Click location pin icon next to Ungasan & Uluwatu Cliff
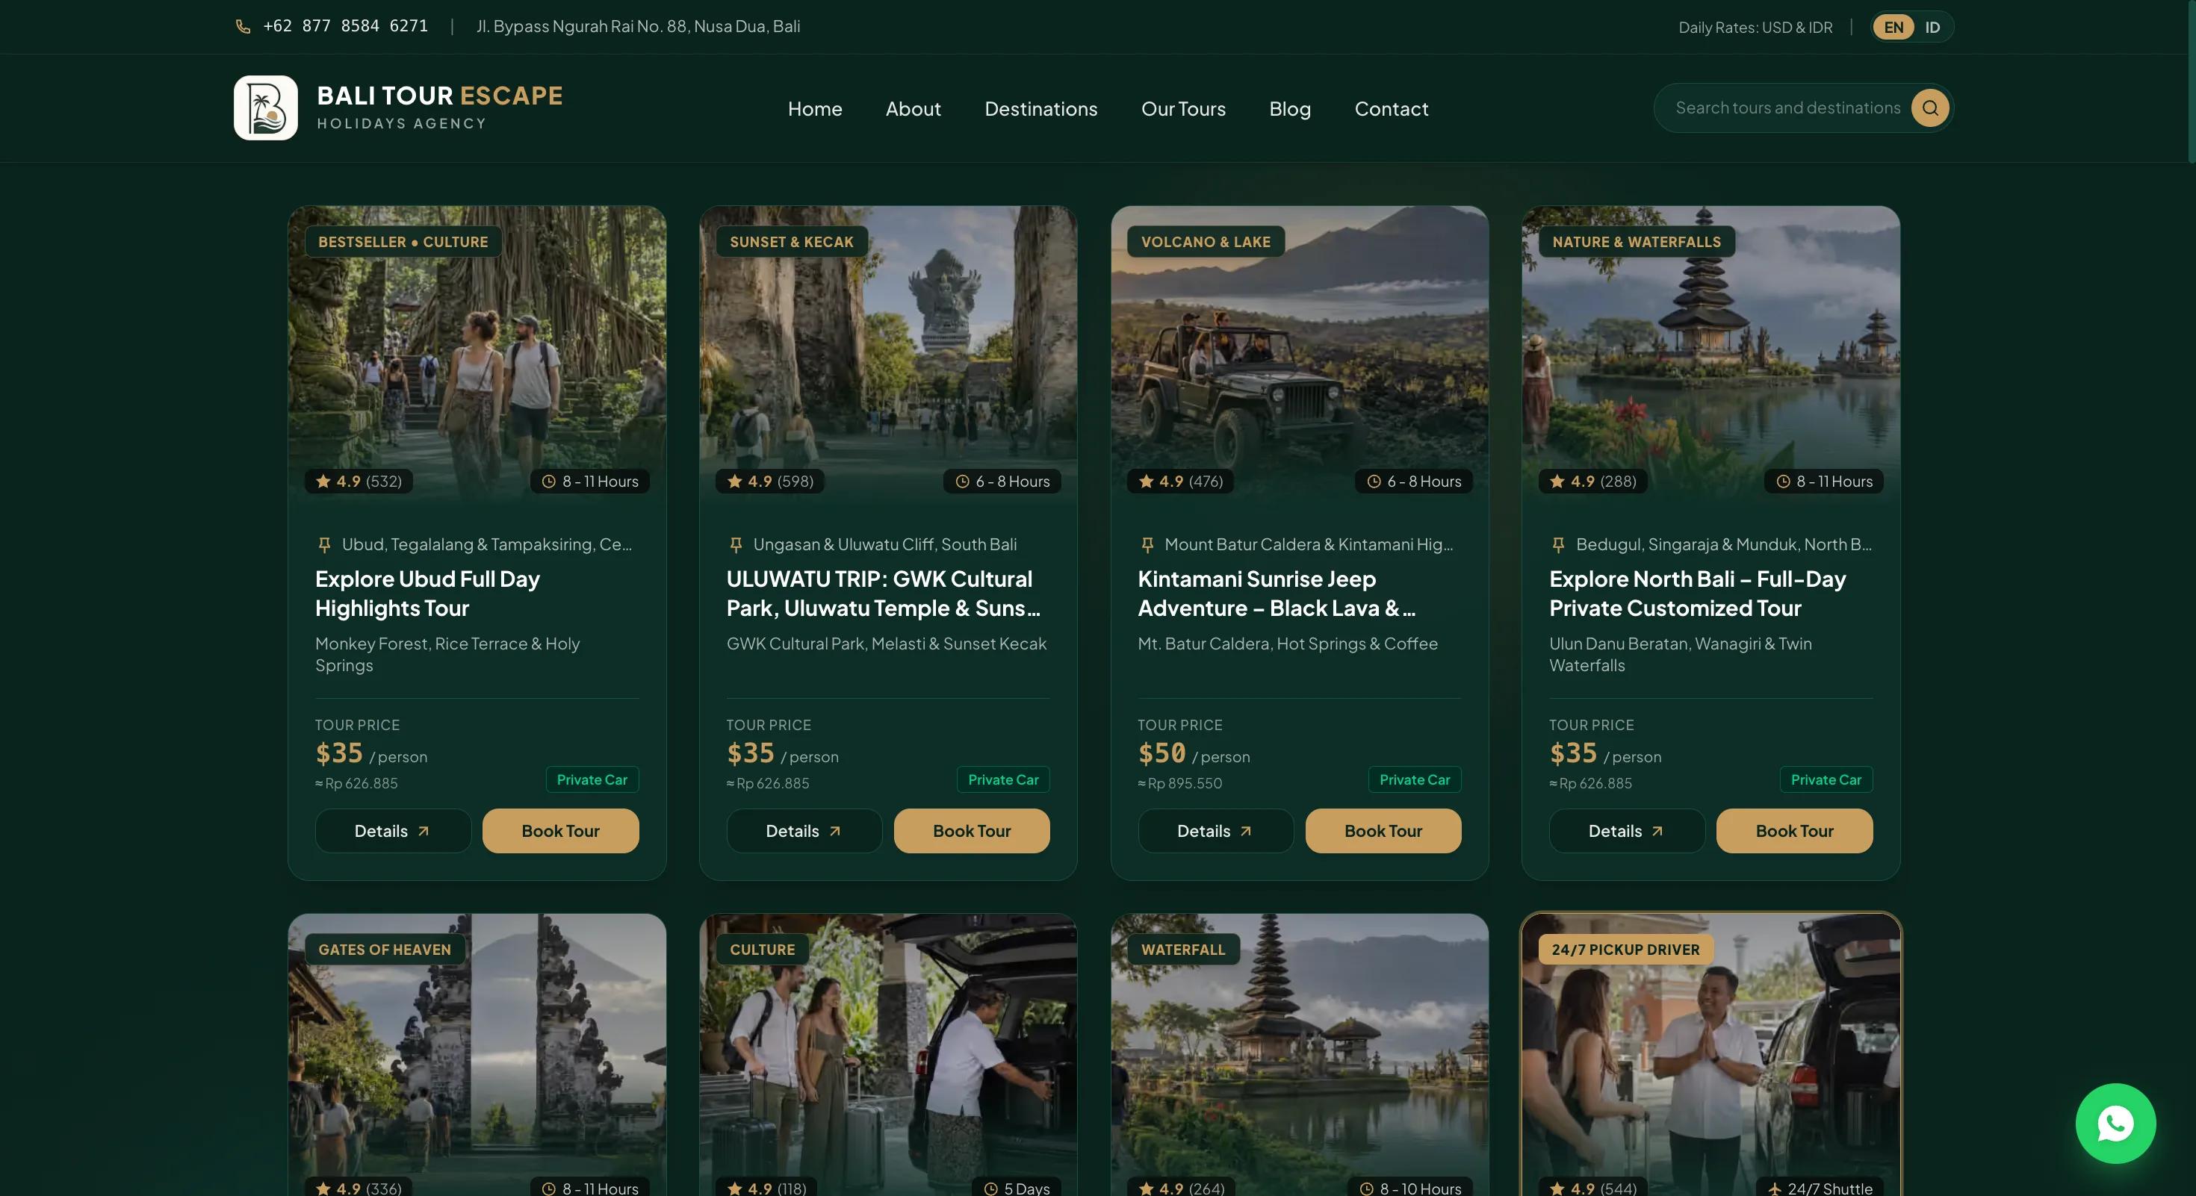2196x1196 pixels. 736,544
